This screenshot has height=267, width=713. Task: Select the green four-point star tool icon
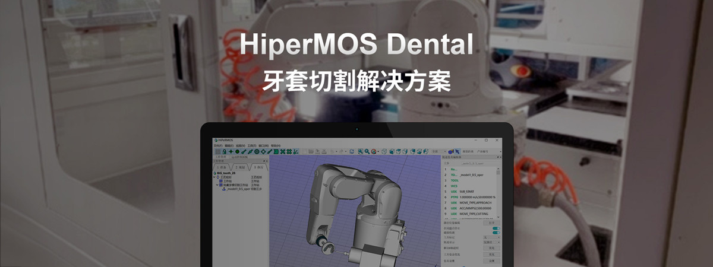[x=231, y=152]
